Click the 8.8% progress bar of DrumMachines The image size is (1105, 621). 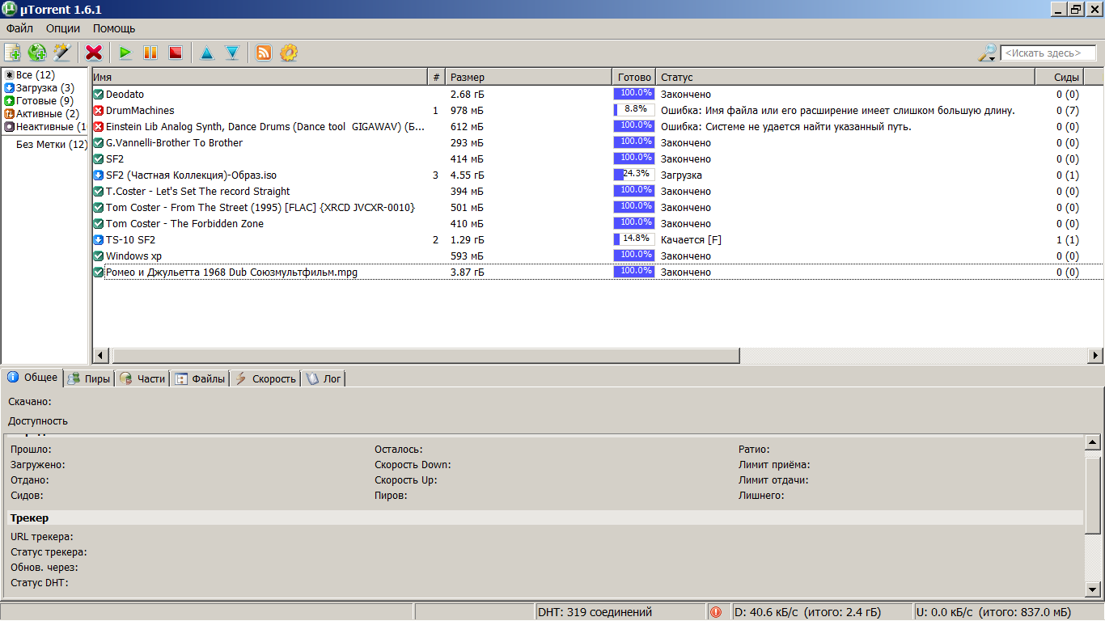[634, 110]
